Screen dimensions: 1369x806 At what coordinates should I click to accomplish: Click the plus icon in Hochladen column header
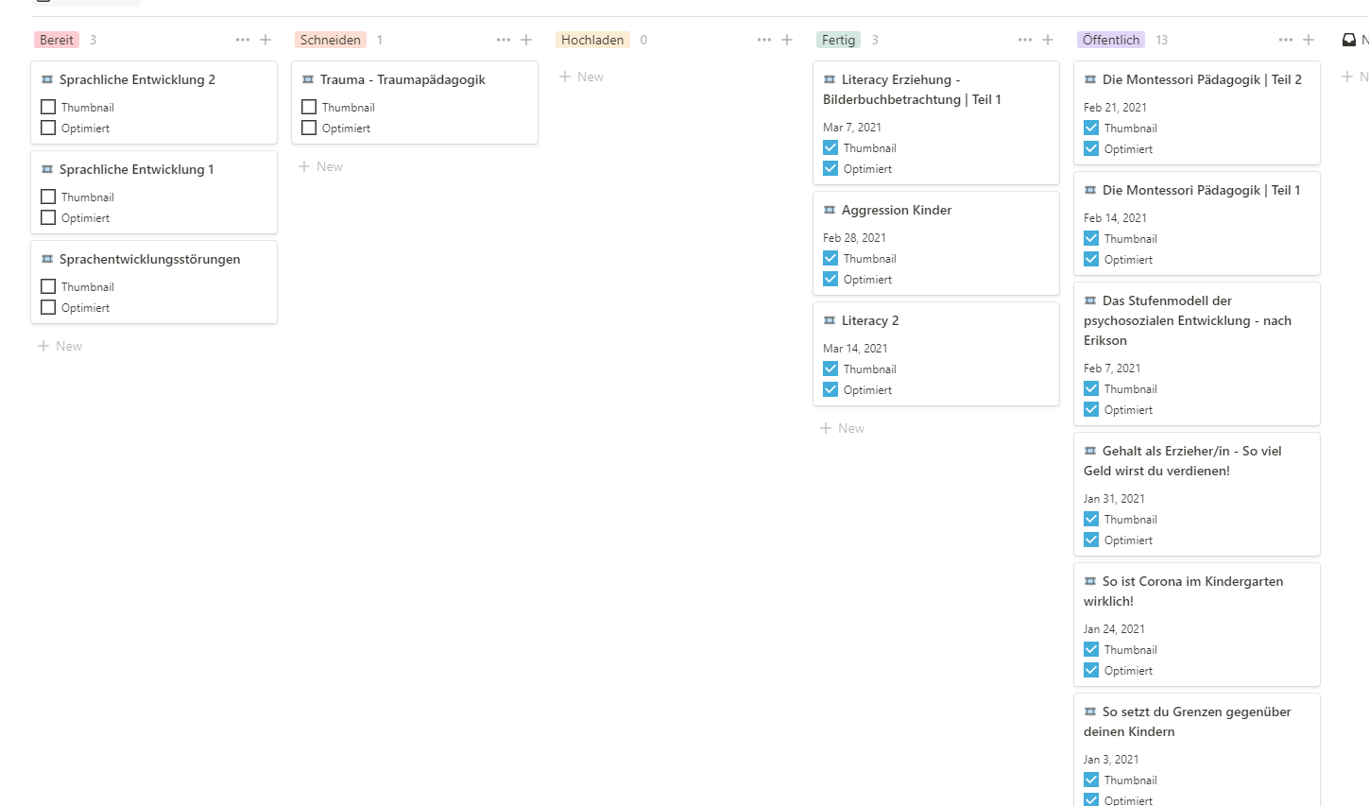coord(787,40)
